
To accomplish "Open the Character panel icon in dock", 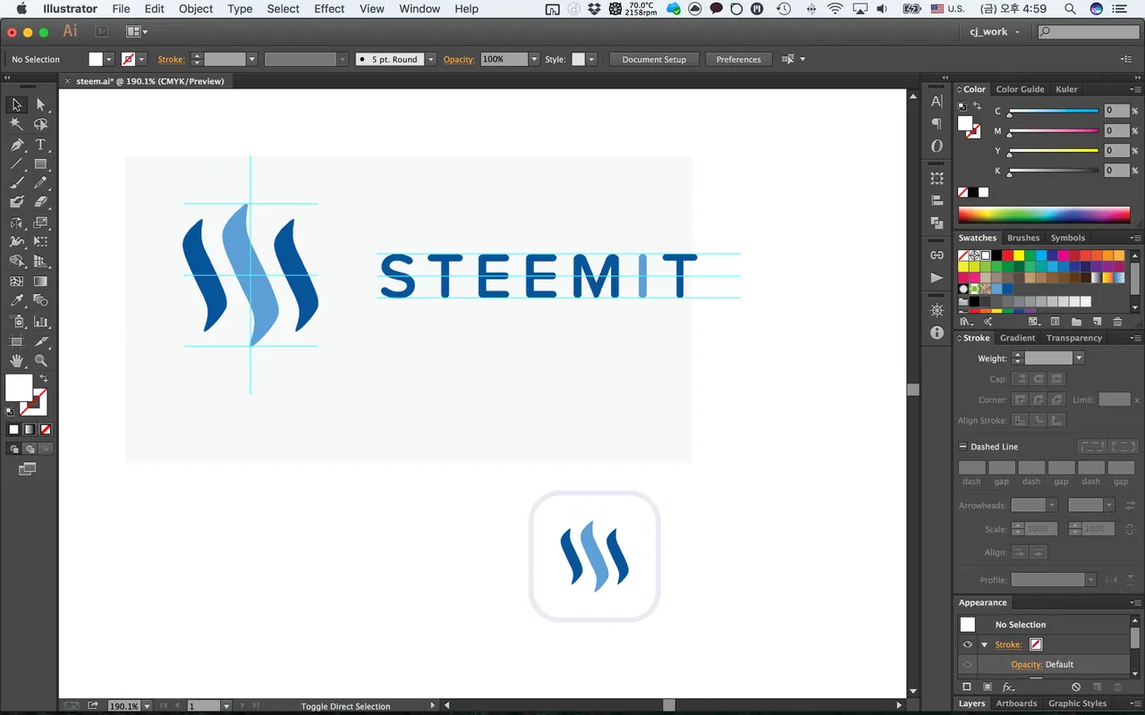I will tap(937, 101).
